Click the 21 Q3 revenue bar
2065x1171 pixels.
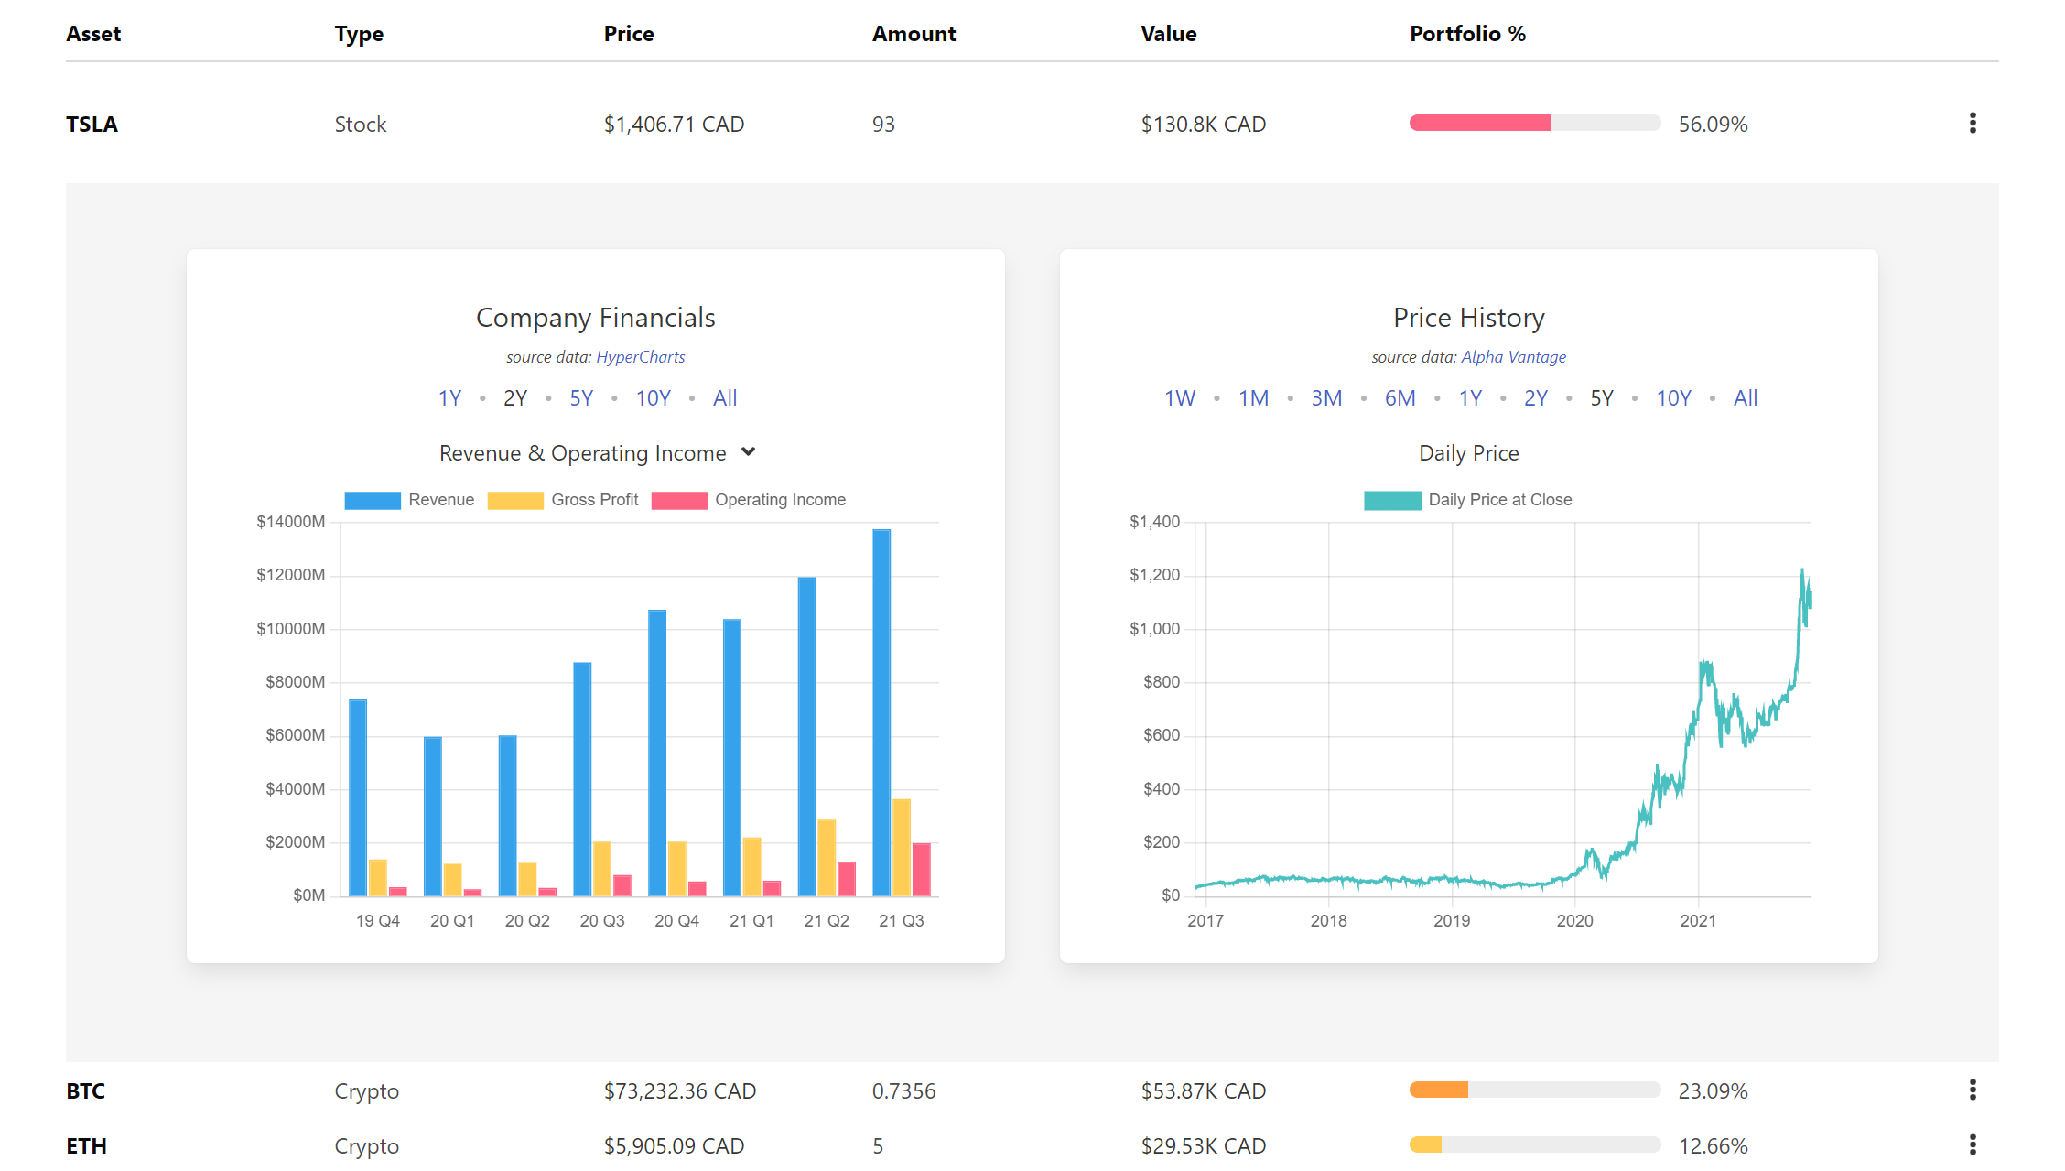pyautogui.click(x=881, y=712)
